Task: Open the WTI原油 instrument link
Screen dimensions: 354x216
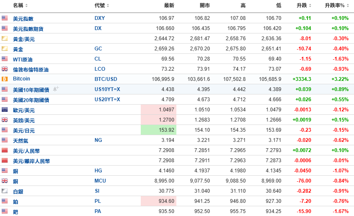Action: (23, 59)
